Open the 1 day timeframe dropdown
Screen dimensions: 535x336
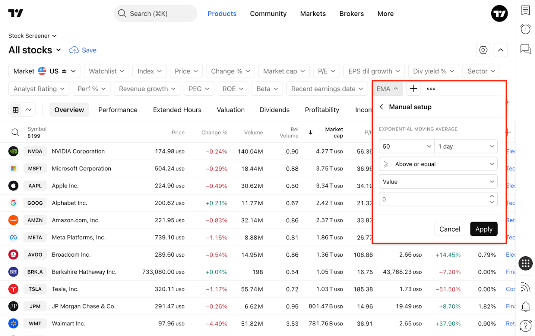(x=466, y=146)
